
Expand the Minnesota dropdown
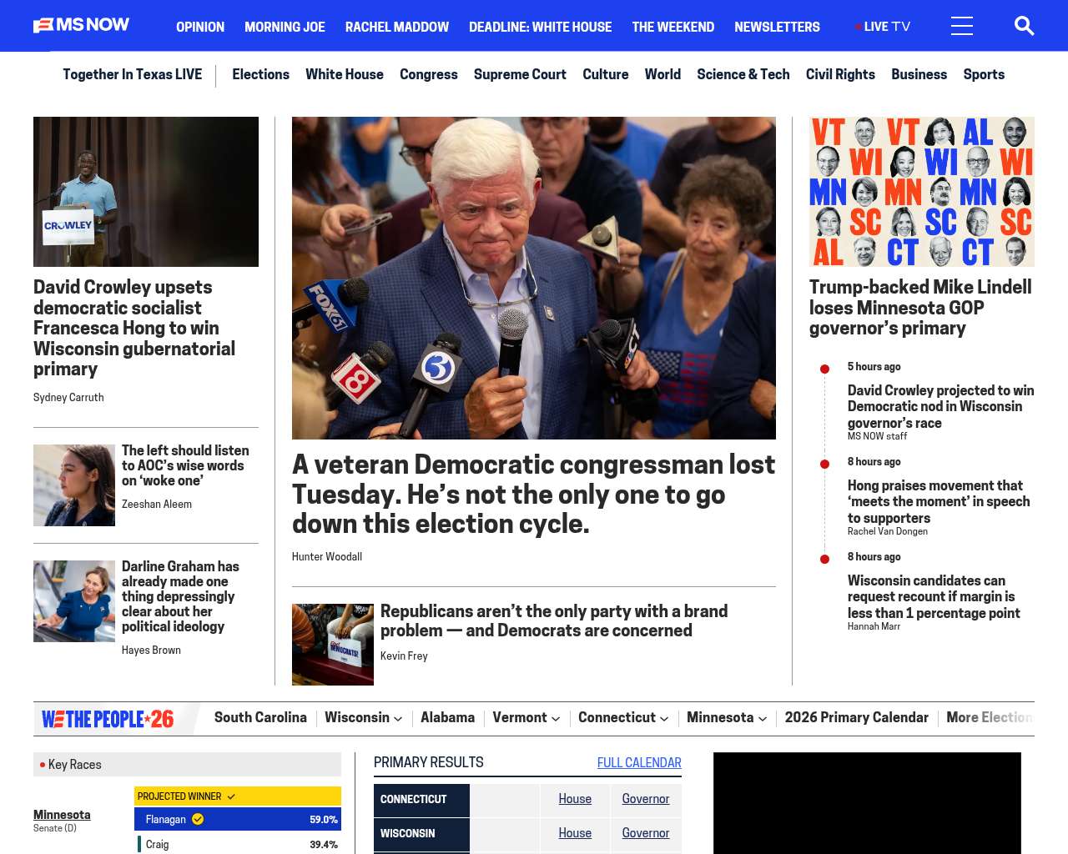click(x=727, y=717)
